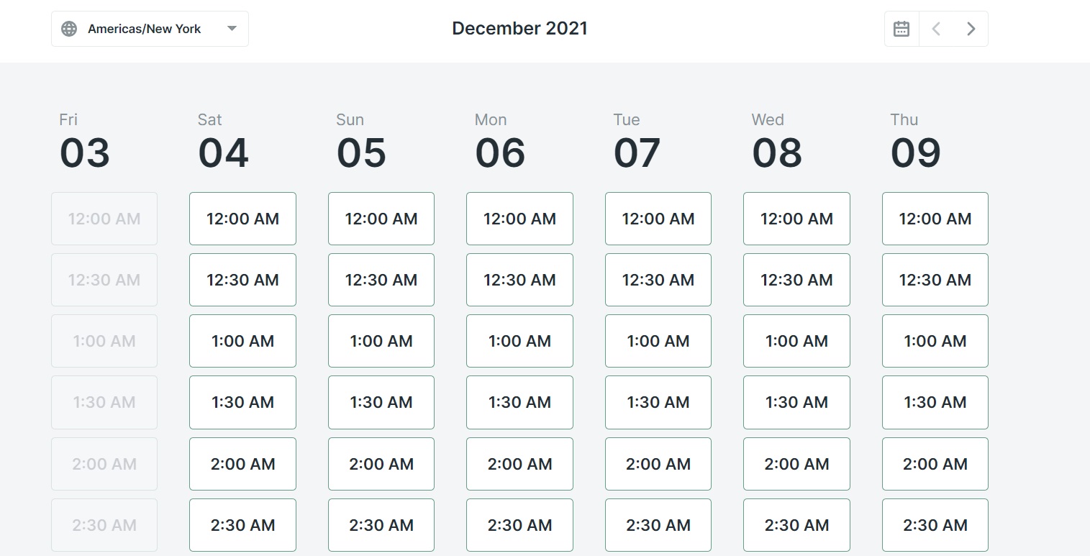
Task: Choose 1:00 AM on Sunday 05
Action: click(x=381, y=341)
